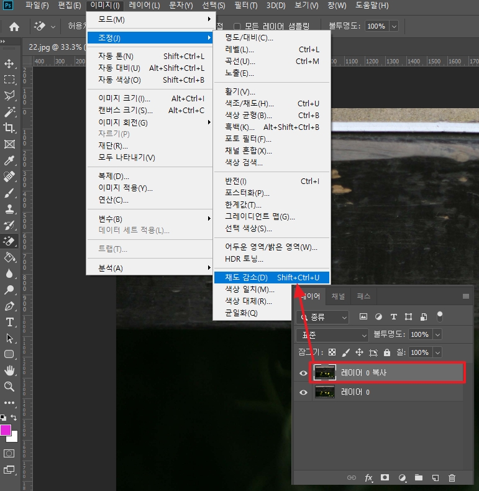The image size is (479, 491).
Task: Select the Zoom tool
Action: tap(9, 387)
